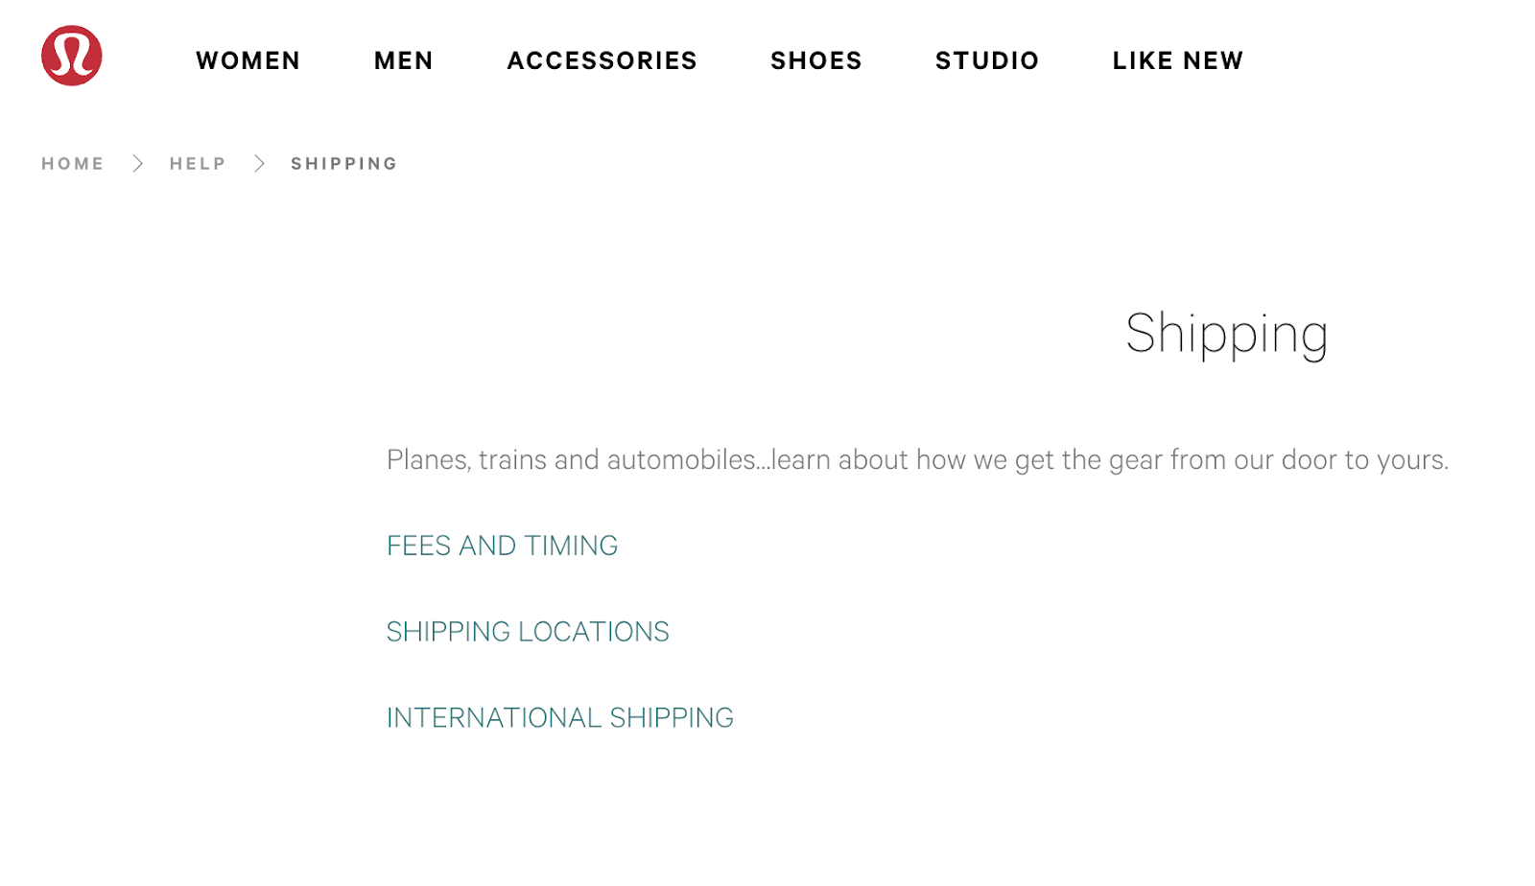Go back to HELP breadcrumb

[x=198, y=164]
